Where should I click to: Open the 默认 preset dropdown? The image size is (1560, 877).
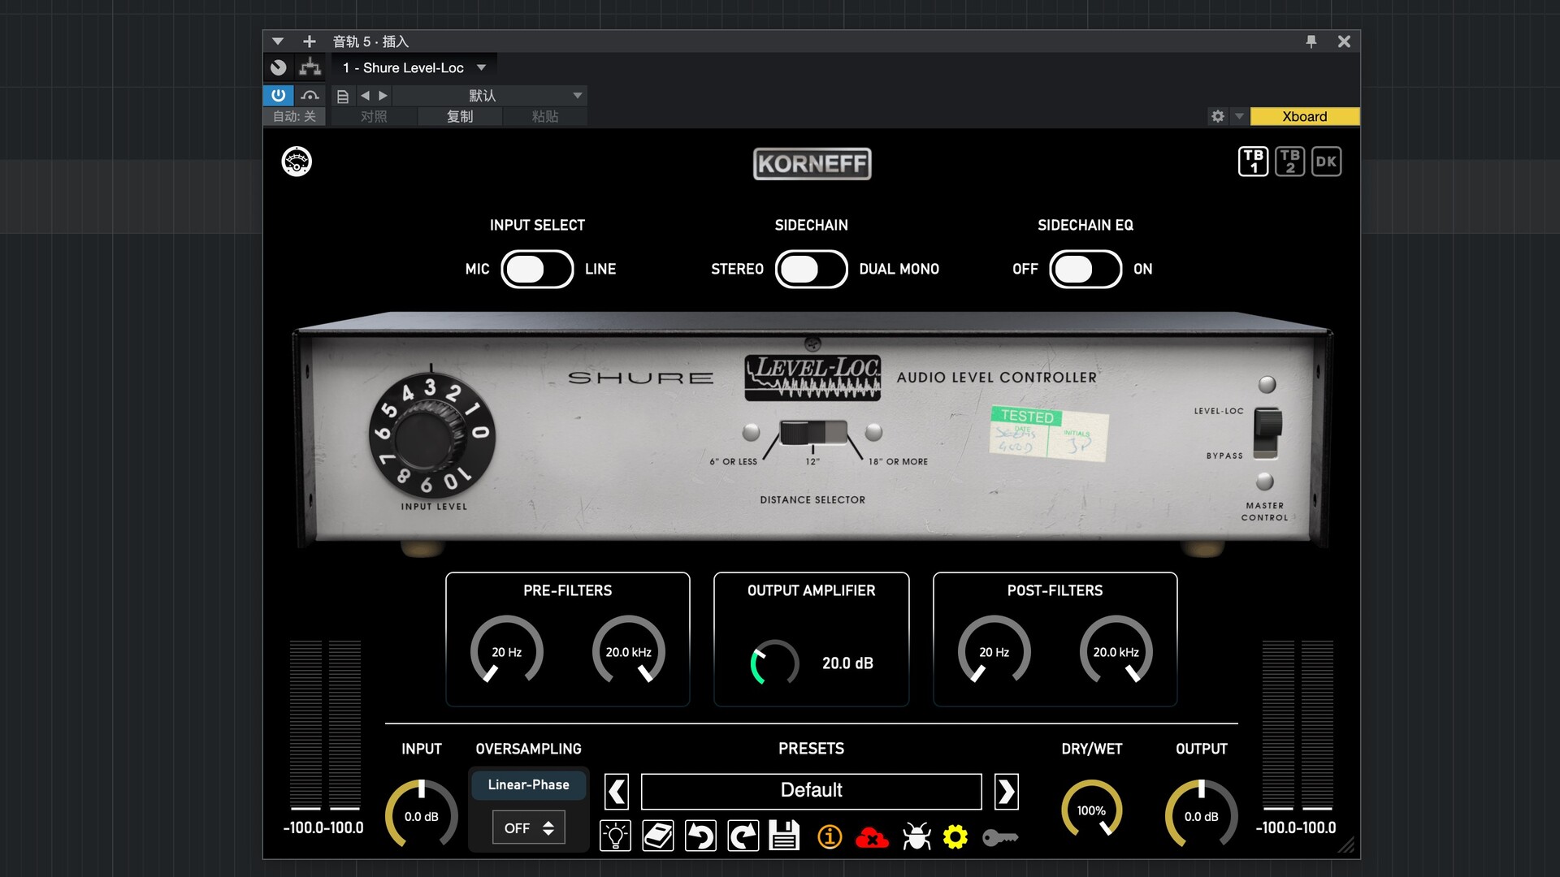tap(577, 96)
